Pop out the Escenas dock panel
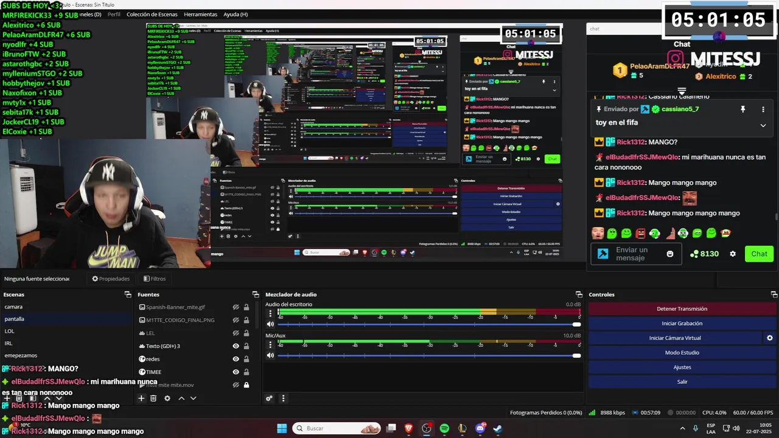The image size is (779, 438). (x=128, y=294)
